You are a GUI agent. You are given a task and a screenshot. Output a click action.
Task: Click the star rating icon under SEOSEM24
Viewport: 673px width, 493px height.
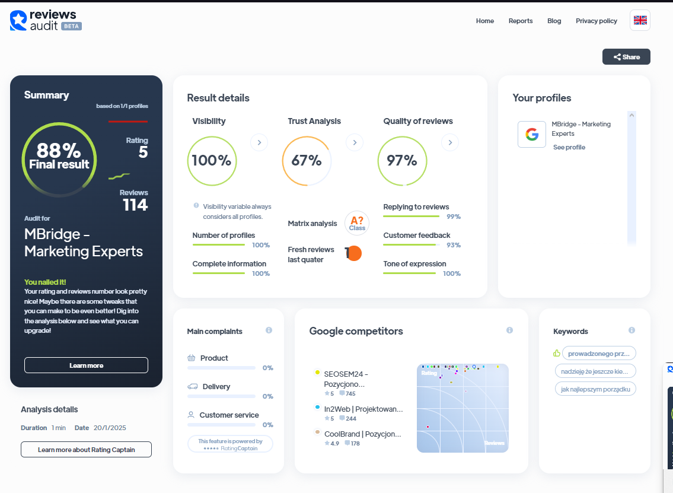pos(327,393)
